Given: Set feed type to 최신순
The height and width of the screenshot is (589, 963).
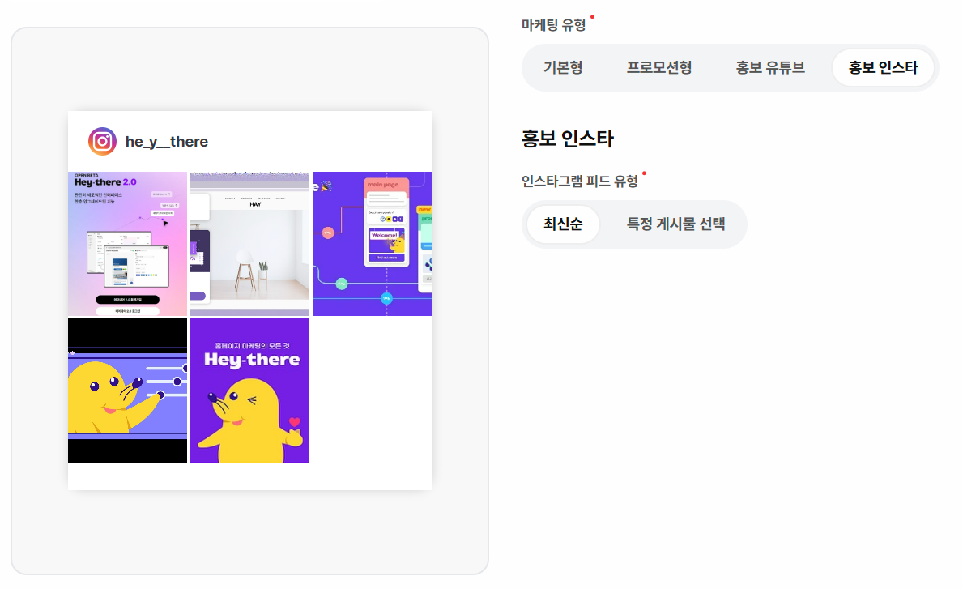Looking at the screenshot, I should (x=563, y=224).
